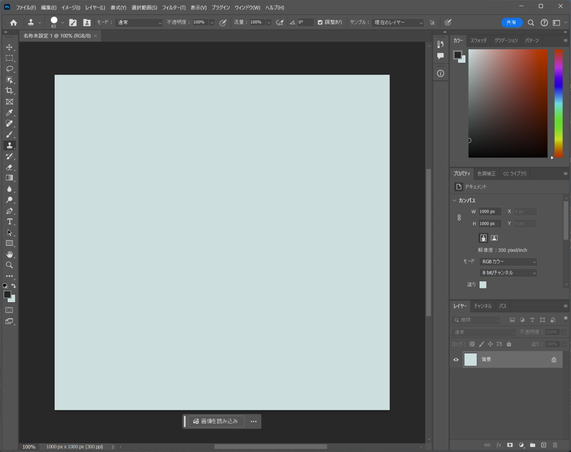Select the Horizontal Type tool
This screenshot has width=571, height=452.
(x=10, y=221)
